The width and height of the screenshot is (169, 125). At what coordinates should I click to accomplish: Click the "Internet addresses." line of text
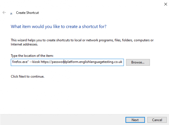click(x=24, y=44)
